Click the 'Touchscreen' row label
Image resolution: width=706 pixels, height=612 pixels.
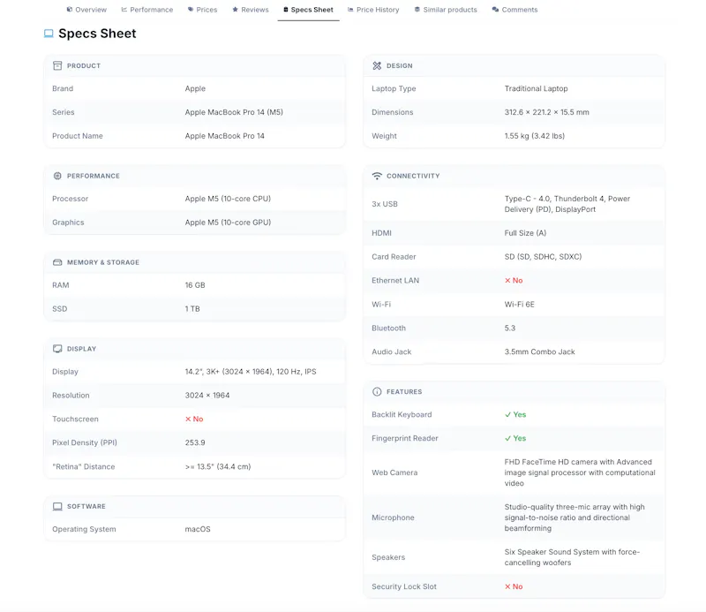coord(75,419)
